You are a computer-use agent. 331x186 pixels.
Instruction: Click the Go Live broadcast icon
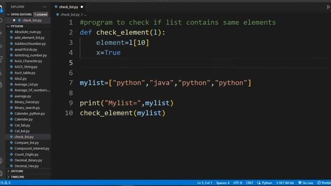[299, 182]
